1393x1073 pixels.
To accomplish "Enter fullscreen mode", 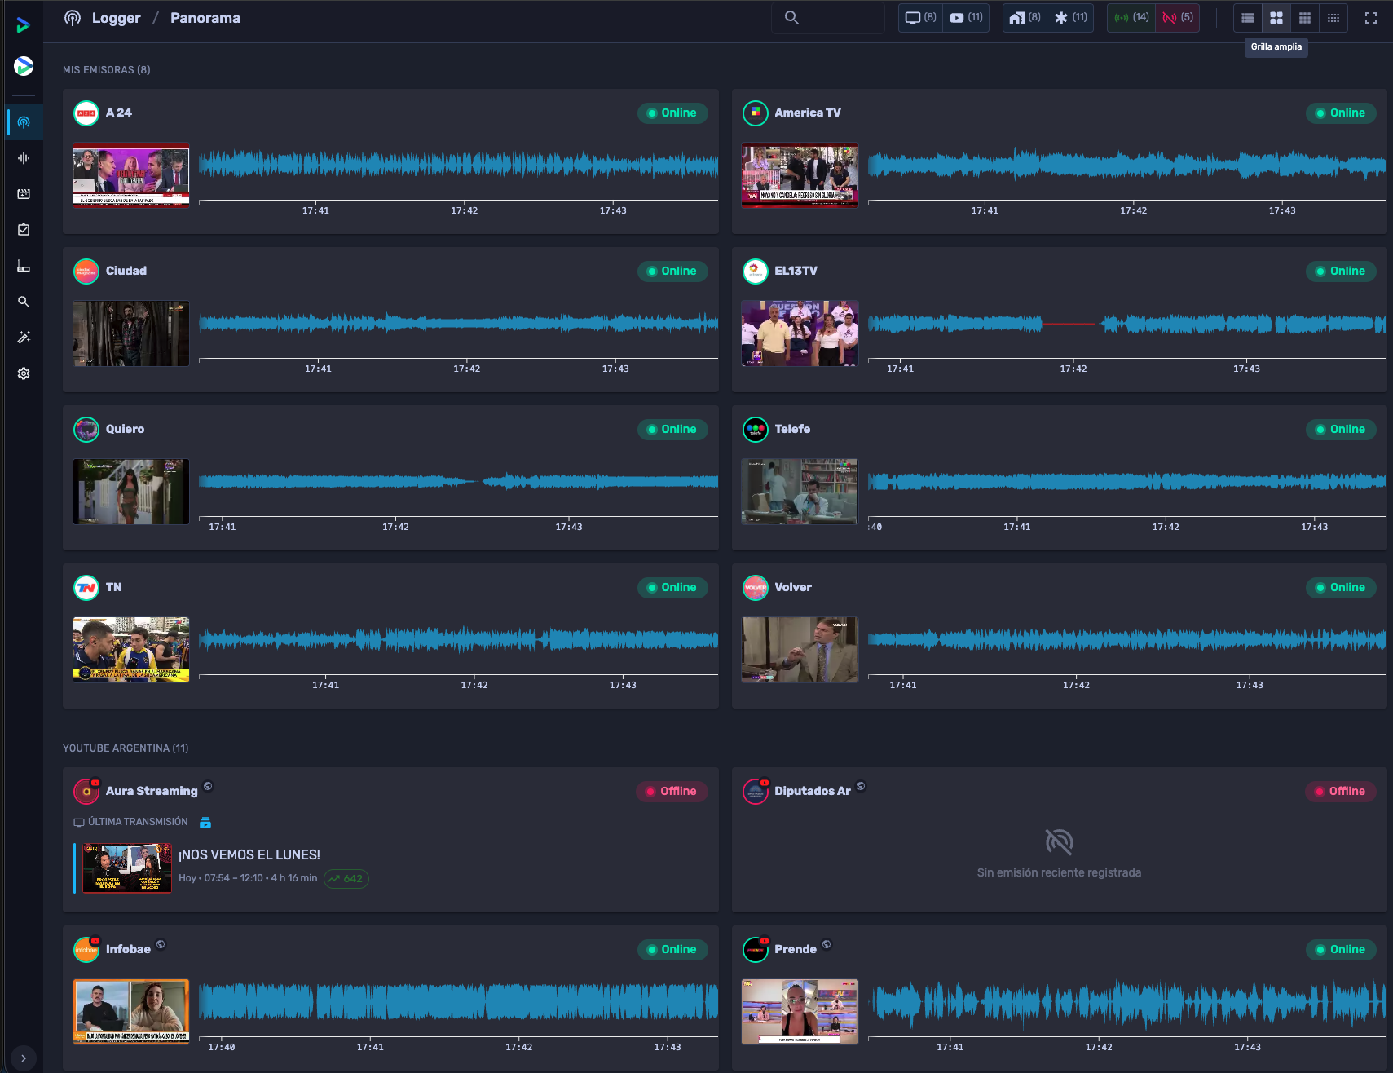I will (x=1371, y=18).
